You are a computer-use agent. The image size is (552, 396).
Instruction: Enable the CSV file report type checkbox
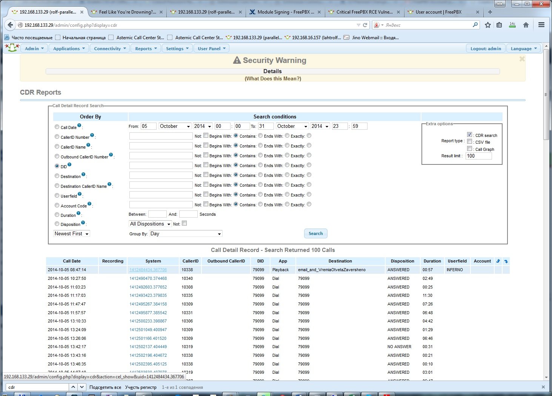pyautogui.click(x=469, y=141)
